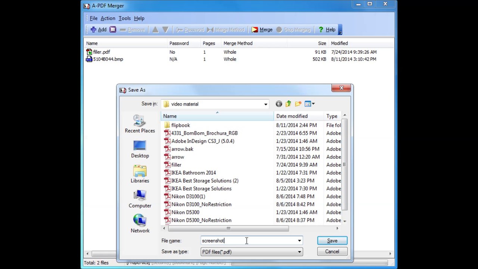Select Adobe InDesign CS3_J (5.0.4) file

(199, 141)
